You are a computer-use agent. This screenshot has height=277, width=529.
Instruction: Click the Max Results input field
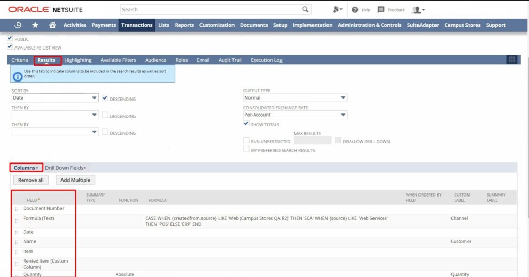pyautogui.click(x=313, y=140)
